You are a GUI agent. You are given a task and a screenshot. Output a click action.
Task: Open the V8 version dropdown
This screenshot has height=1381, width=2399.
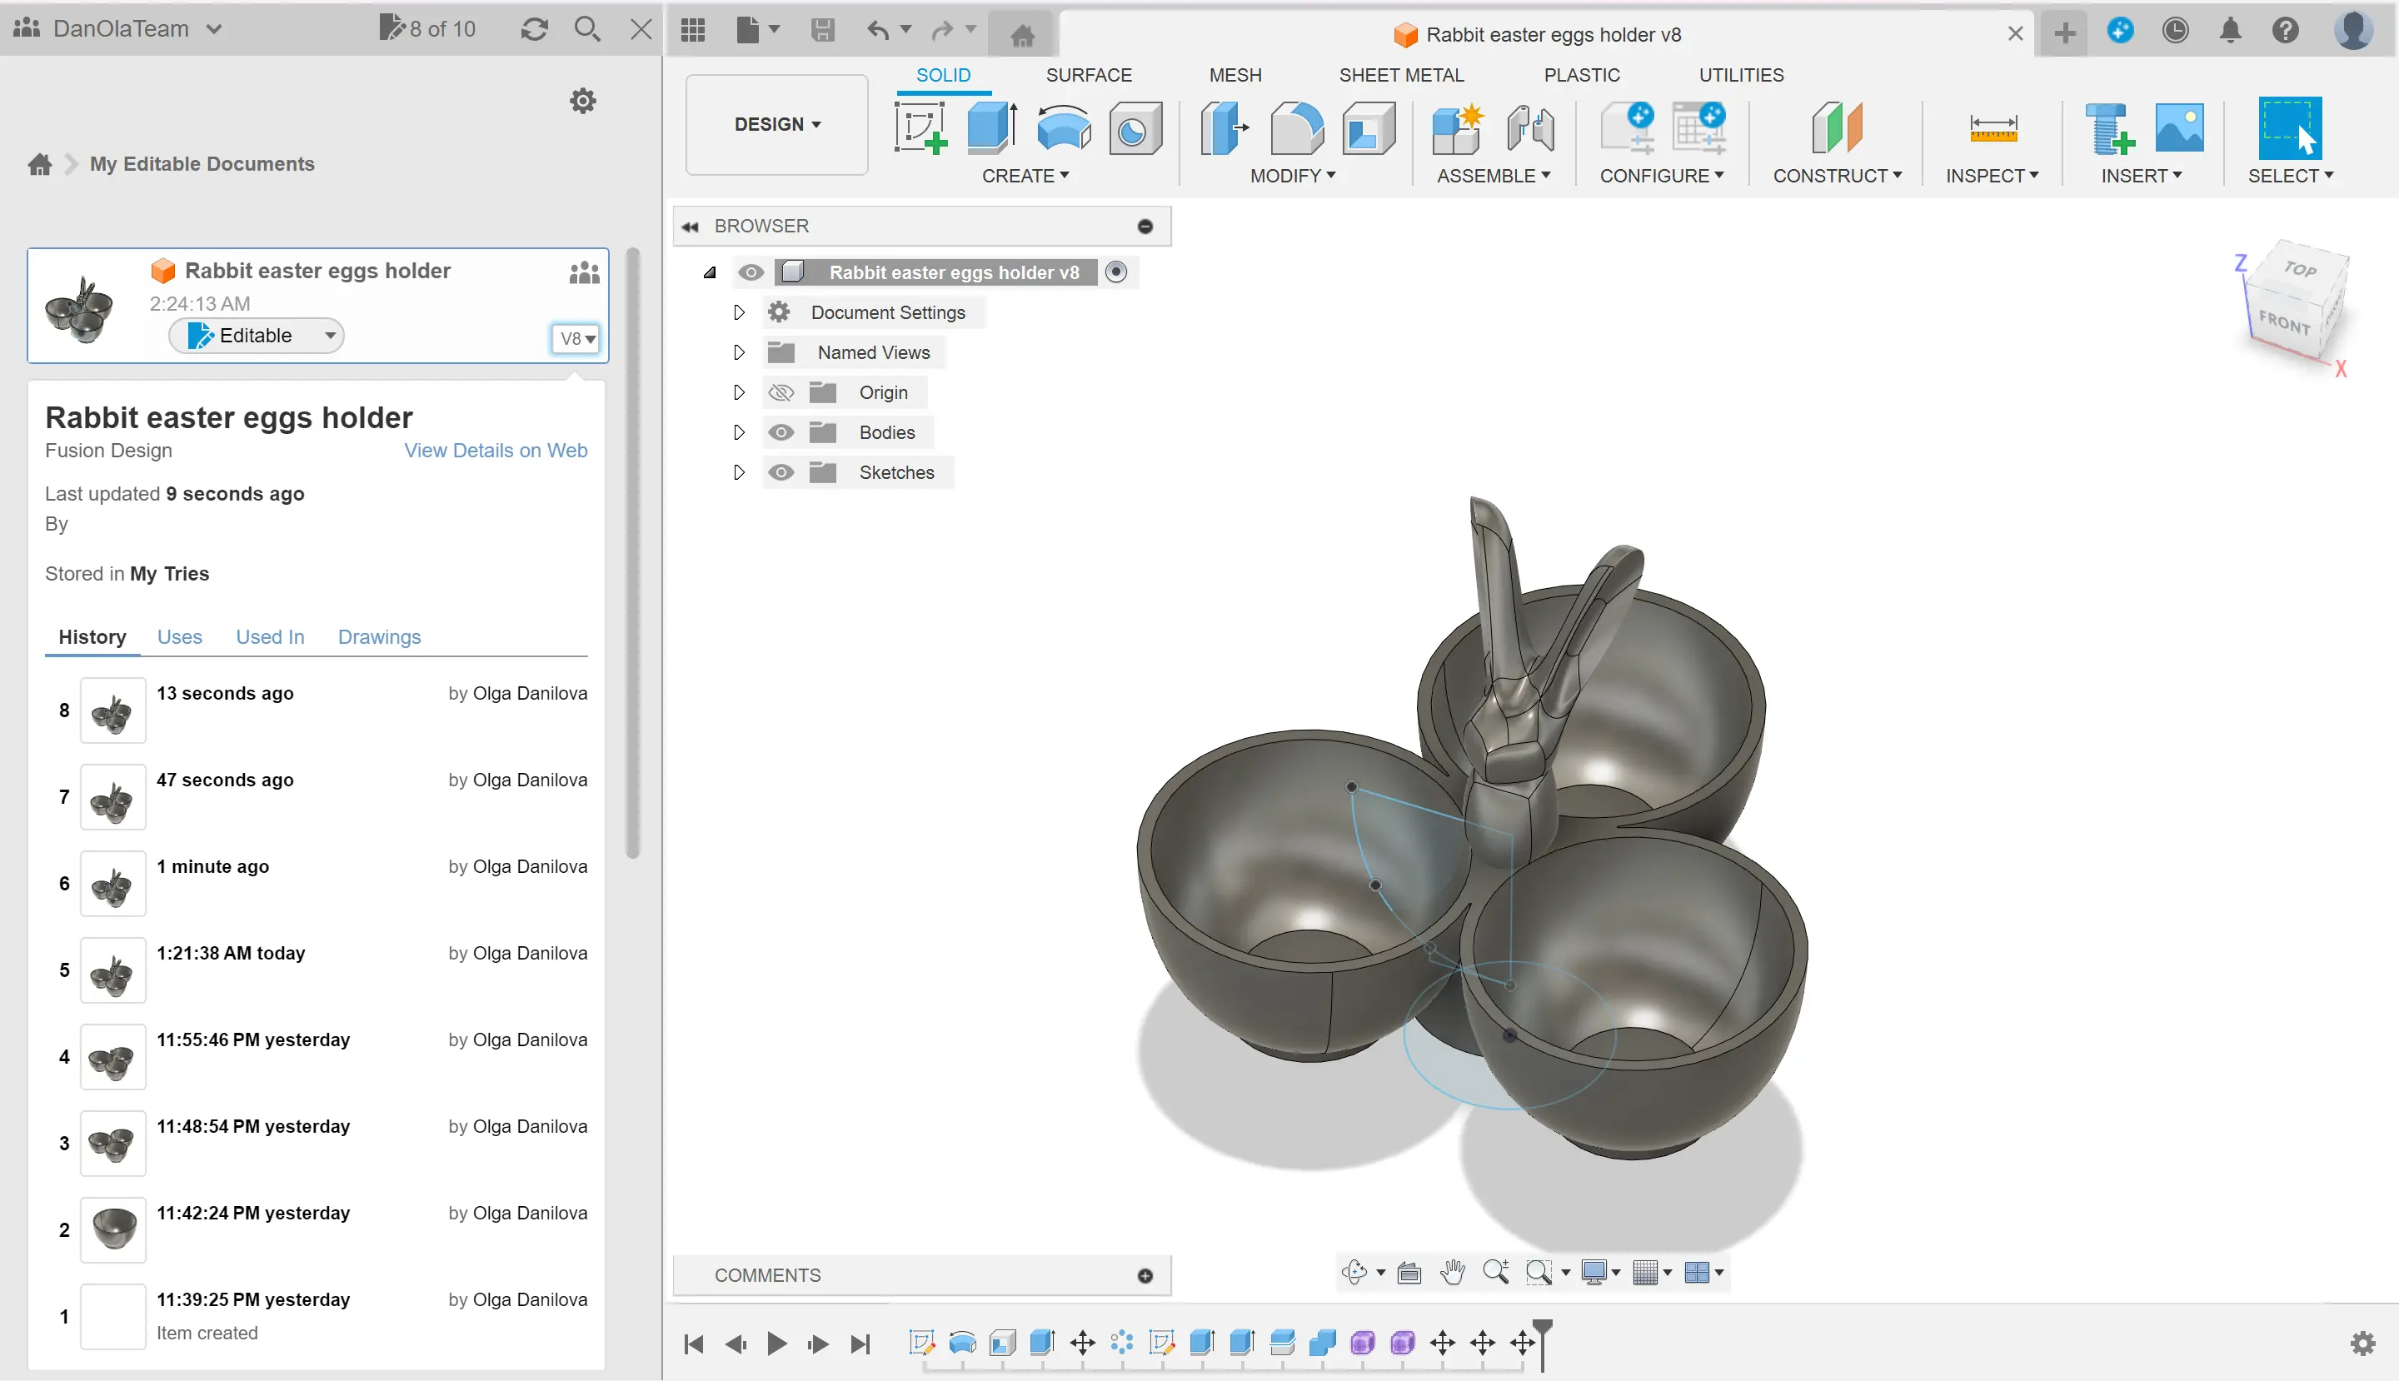(x=576, y=339)
